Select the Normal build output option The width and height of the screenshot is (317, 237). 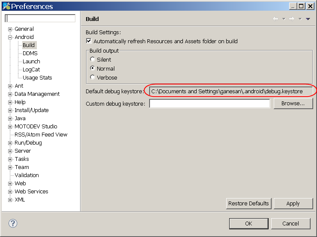(93, 68)
